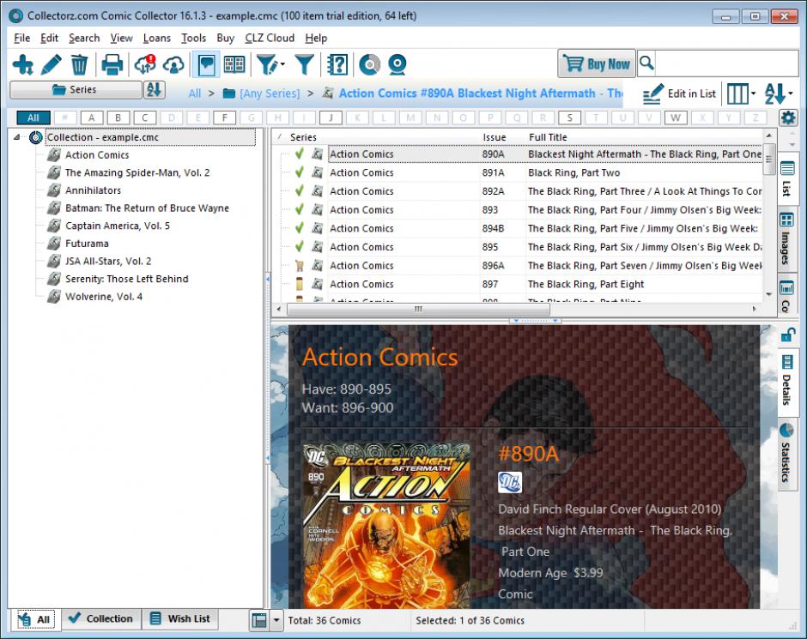Click the green checkmark on 891A row

[299, 172]
